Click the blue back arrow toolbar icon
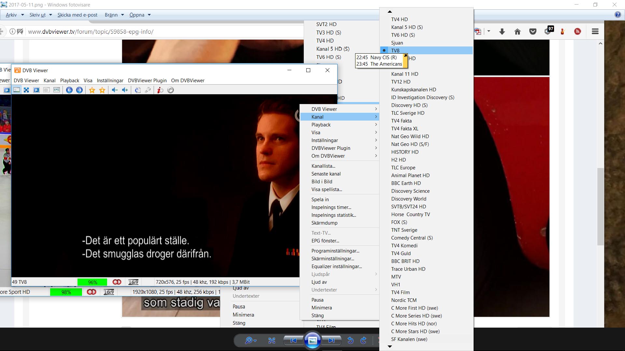Viewport: 625px width, 351px height. click(x=69, y=90)
